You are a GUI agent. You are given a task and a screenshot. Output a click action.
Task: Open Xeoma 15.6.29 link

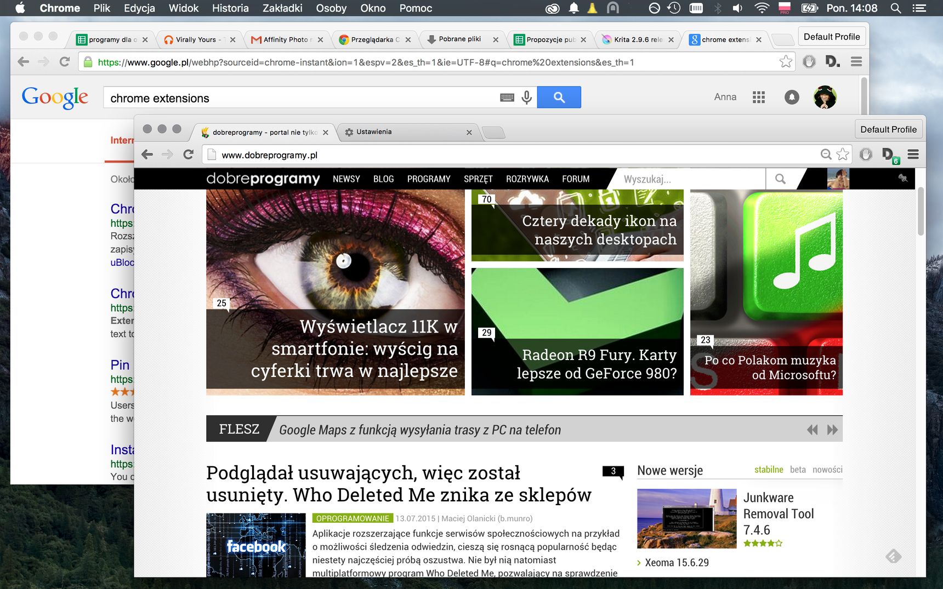coord(677,563)
